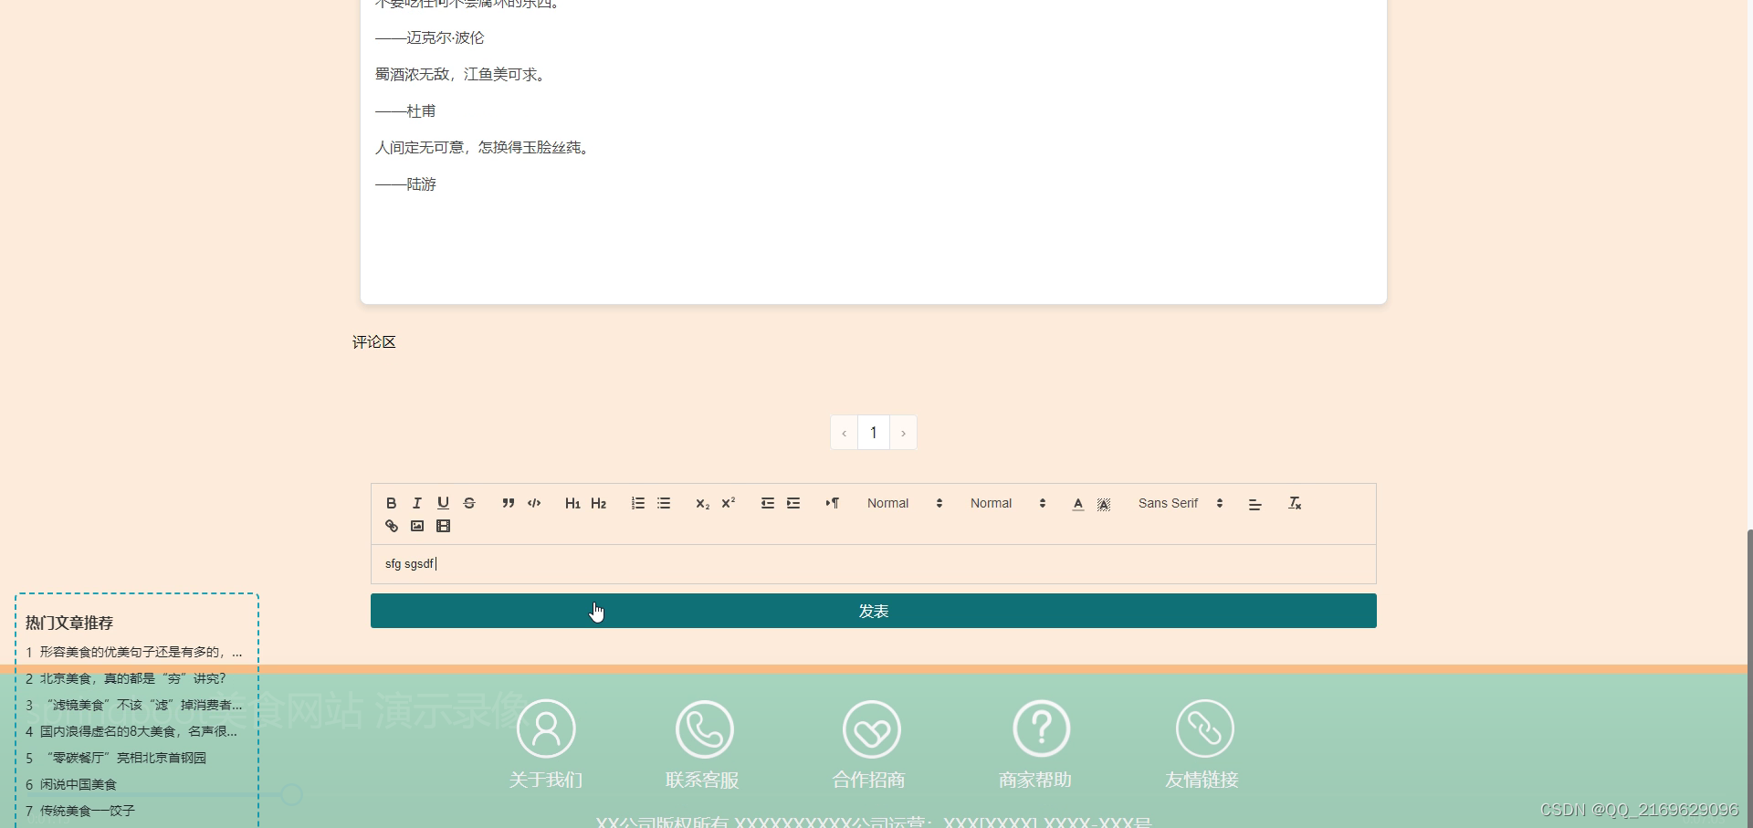
Task: Insert a code block
Action: (x=534, y=503)
